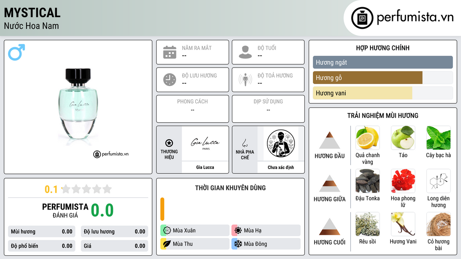Click the Perfumista đánh giá label

point(65,210)
